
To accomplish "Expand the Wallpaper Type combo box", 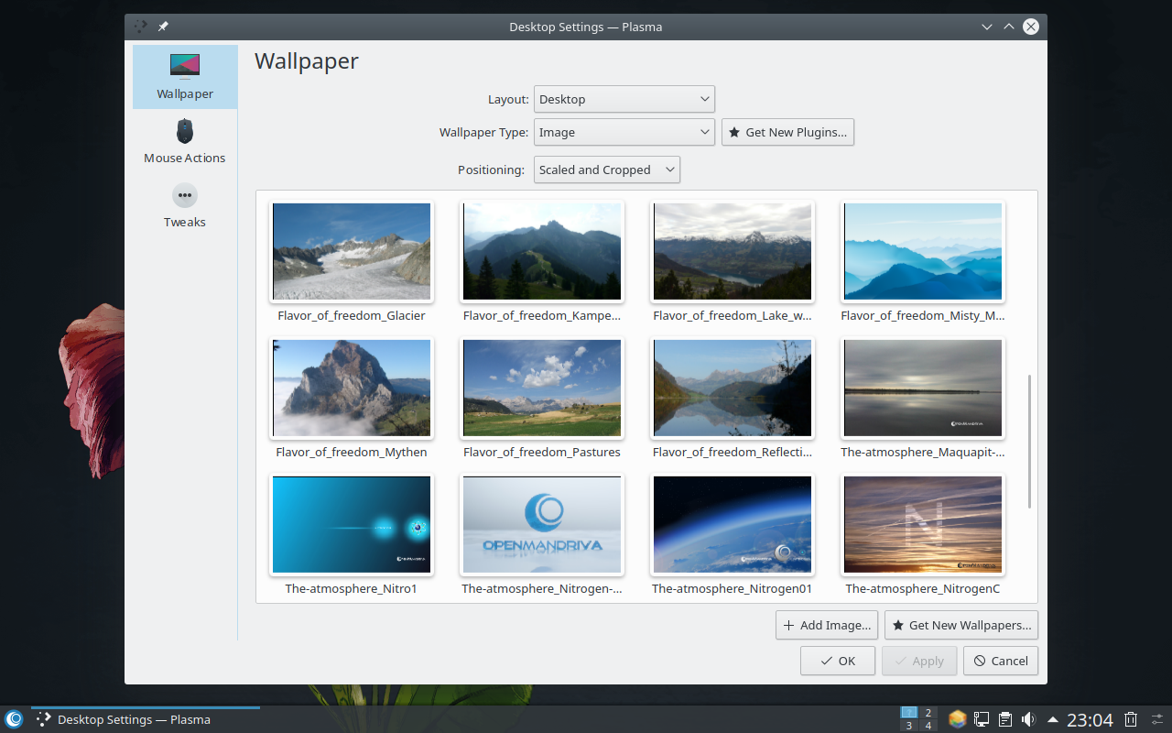I will coord(624,132).
